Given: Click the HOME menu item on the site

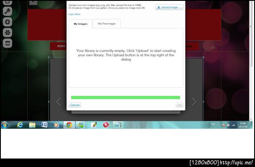Looking at the screenshot, I should tap(61, 46).
